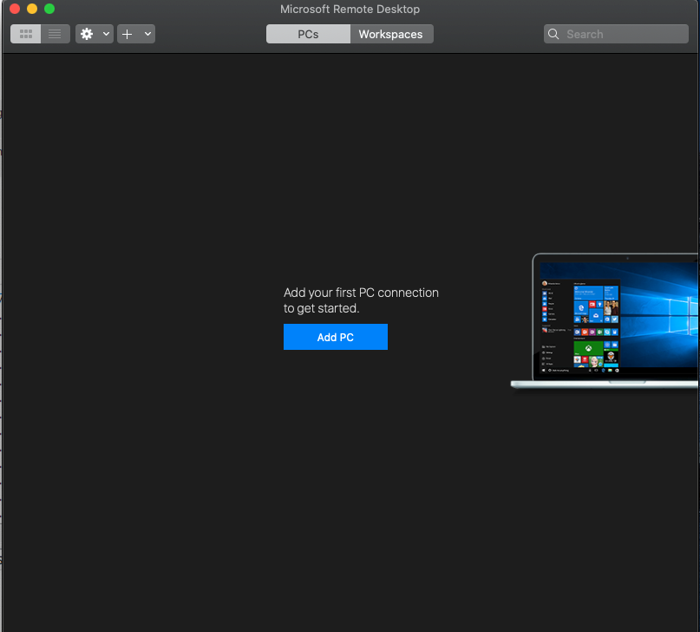Expand the plus button dropdown arrow
Image resolution: width=700 pixels, height=632 pixels.
(147, 34)
